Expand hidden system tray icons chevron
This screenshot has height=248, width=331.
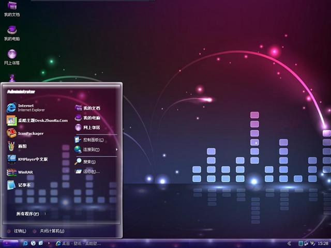(x=289, y=243)
